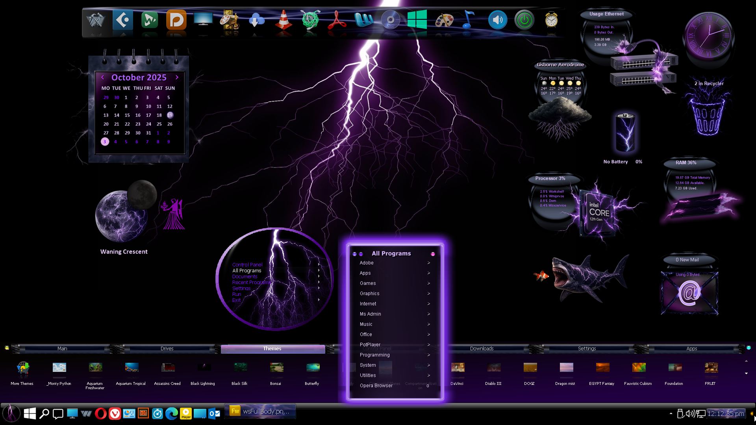Open Adobe Acrobat icon in dock

coord(337,20)
